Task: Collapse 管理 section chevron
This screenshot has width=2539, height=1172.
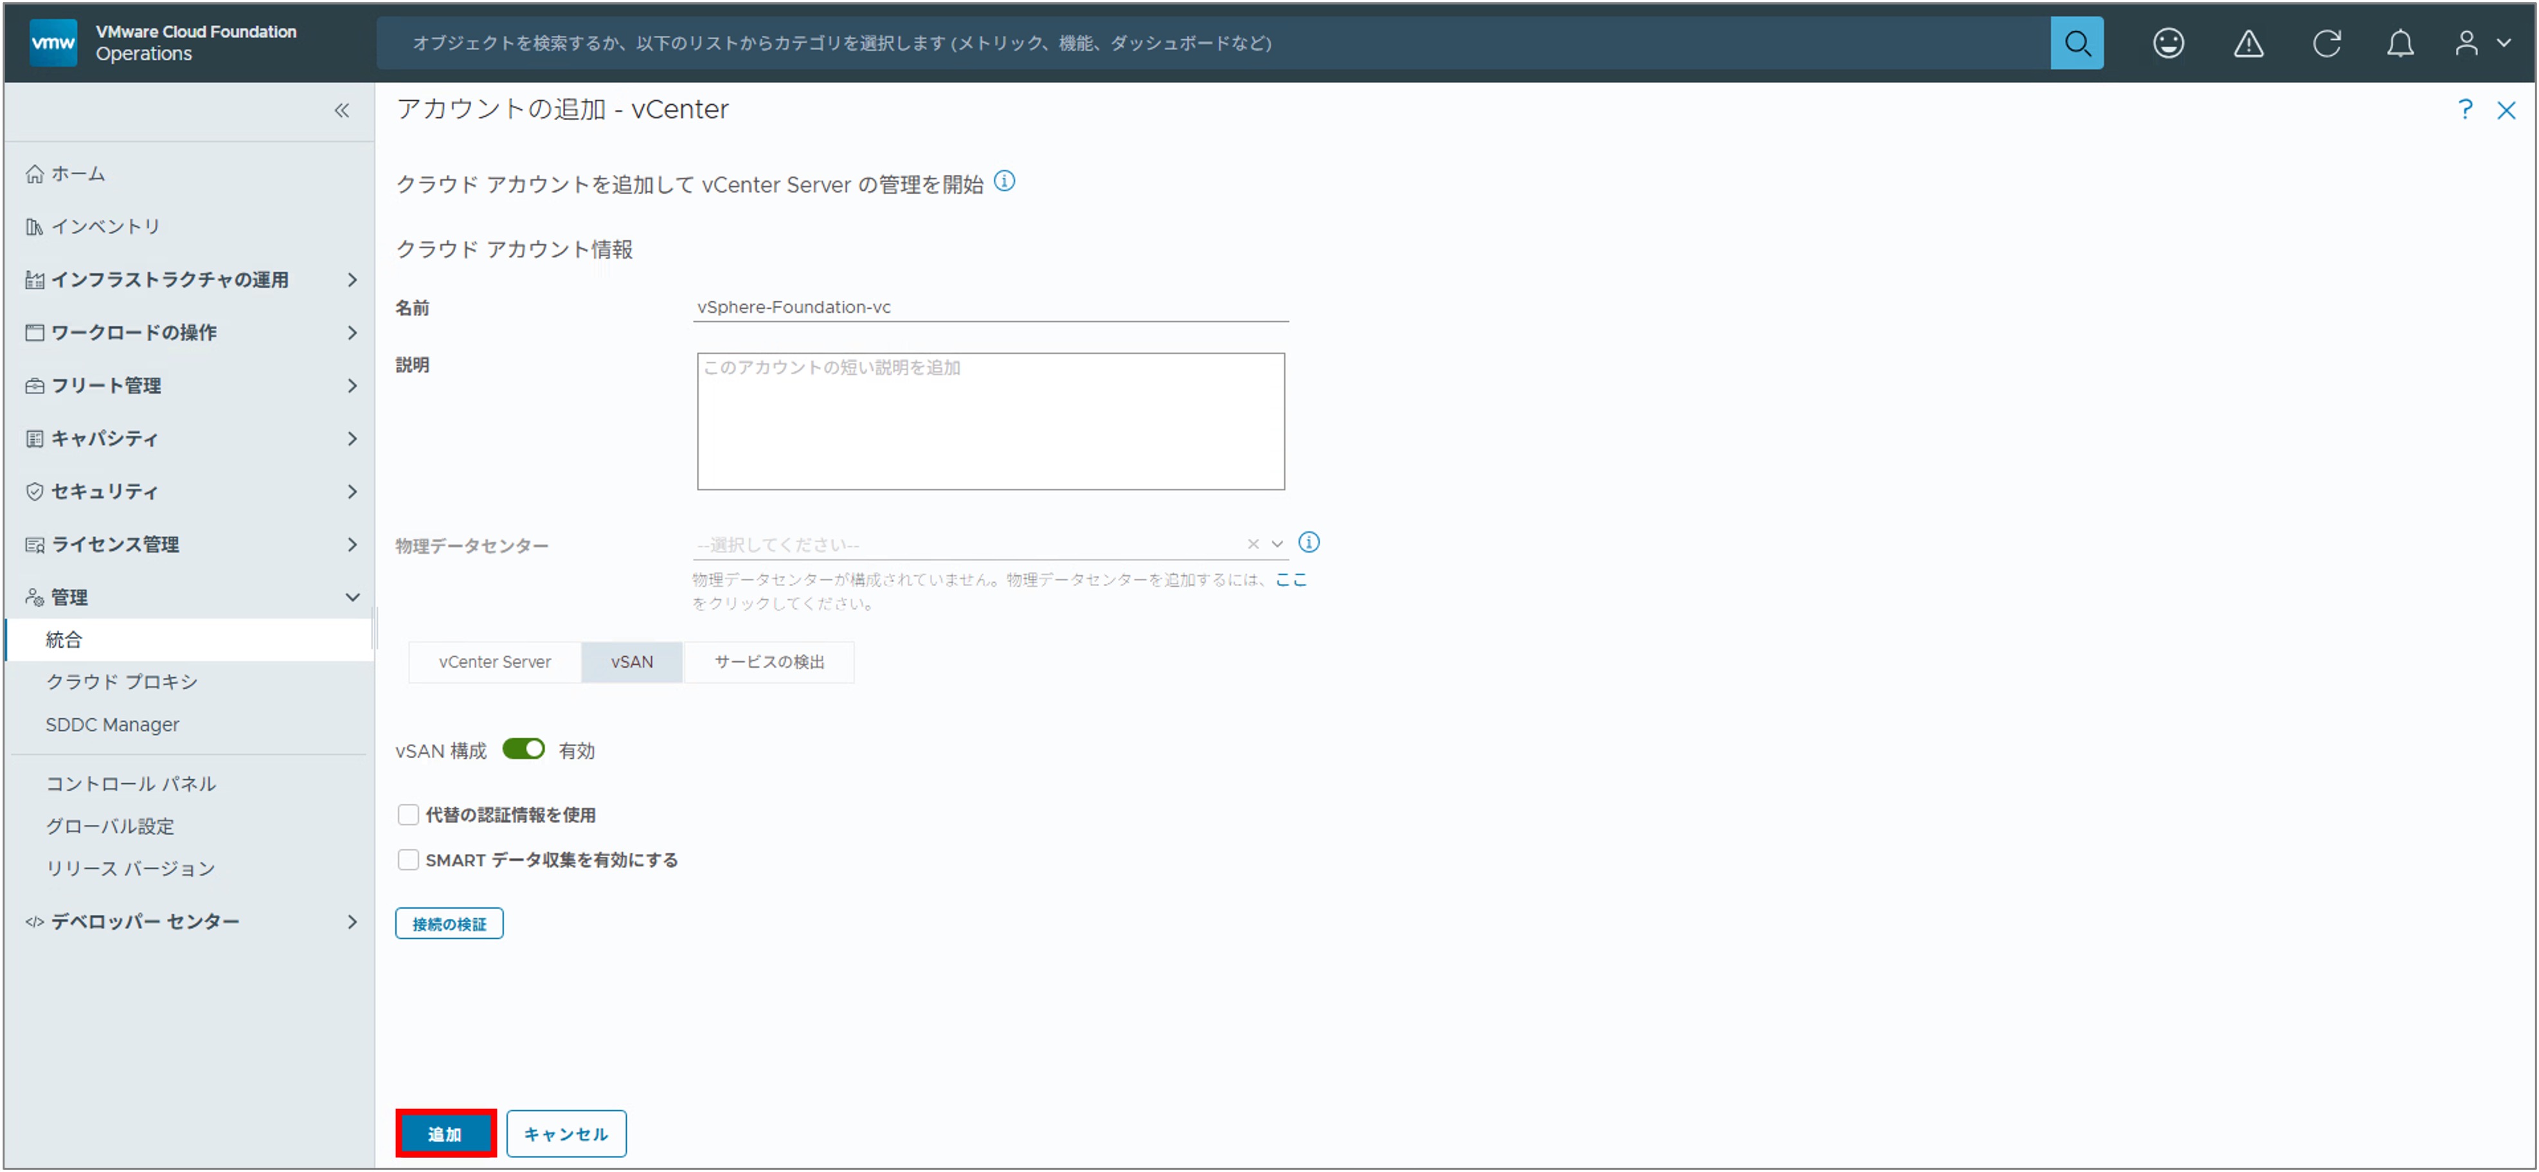Action: point(352,598)
